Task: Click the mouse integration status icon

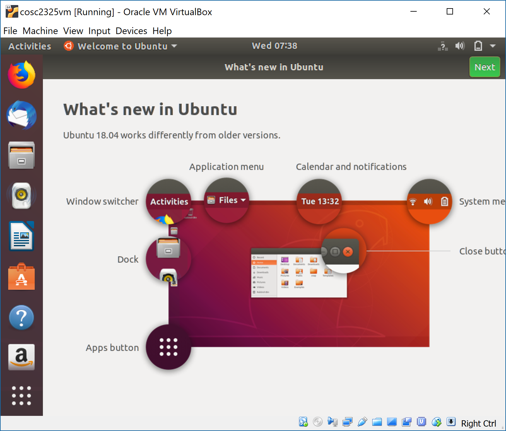Action: pyautogui.click(x=437, y=422)
